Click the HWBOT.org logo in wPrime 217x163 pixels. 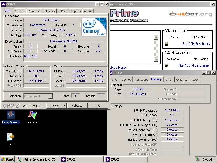click(190, 14)
